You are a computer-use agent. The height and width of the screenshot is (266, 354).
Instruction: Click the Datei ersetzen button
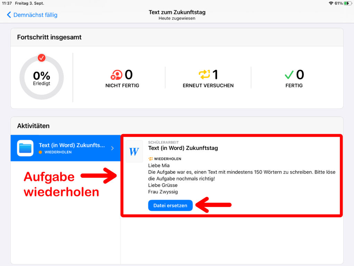point(170,205)
